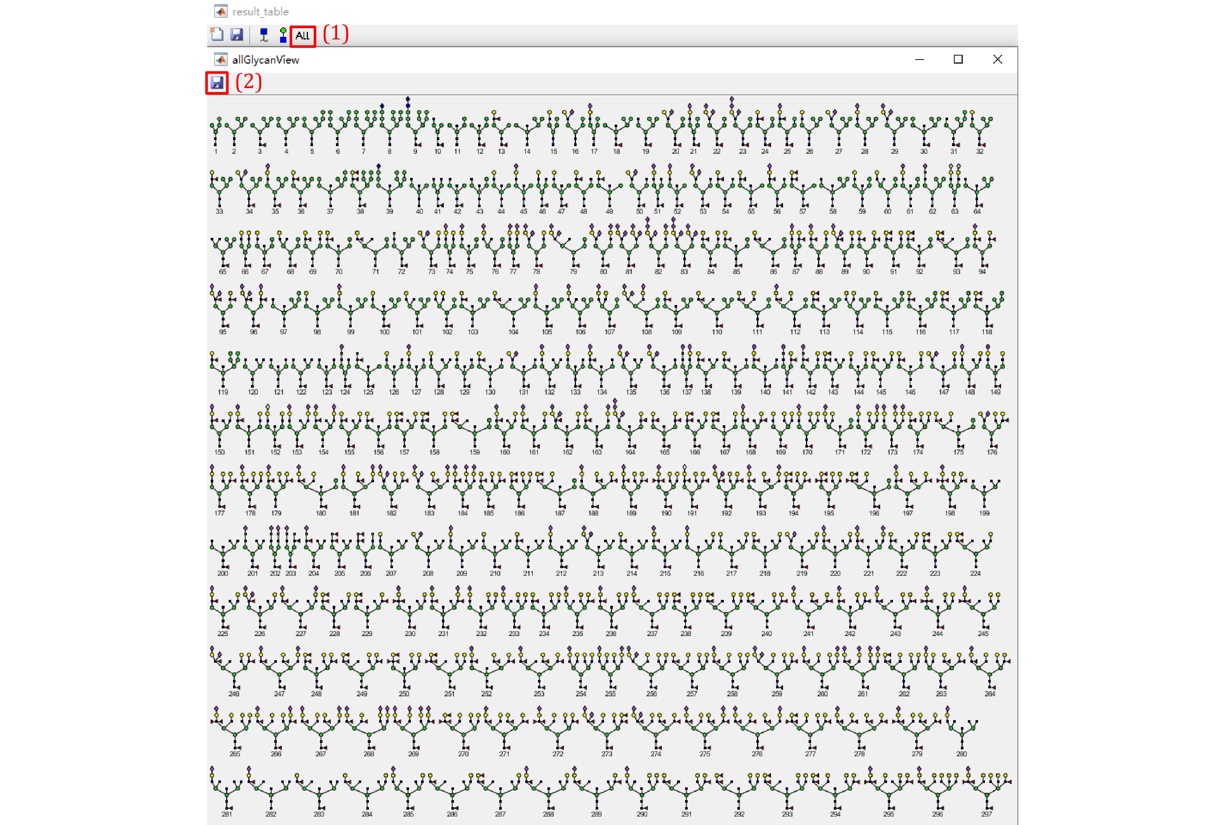The height and width of the screenshot is (825, 1222).
Task: Click the number label "150"
Action: [x=219, y=452]
